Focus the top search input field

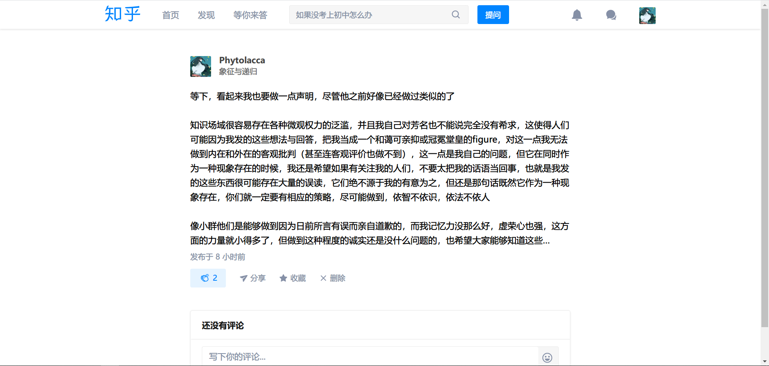[370, 15]
